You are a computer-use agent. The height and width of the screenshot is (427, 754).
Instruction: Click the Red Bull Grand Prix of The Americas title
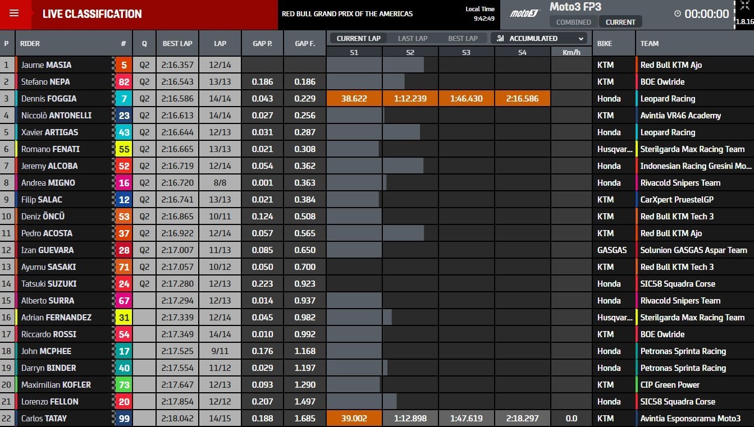pyautogui.click(x=347, y=13)
